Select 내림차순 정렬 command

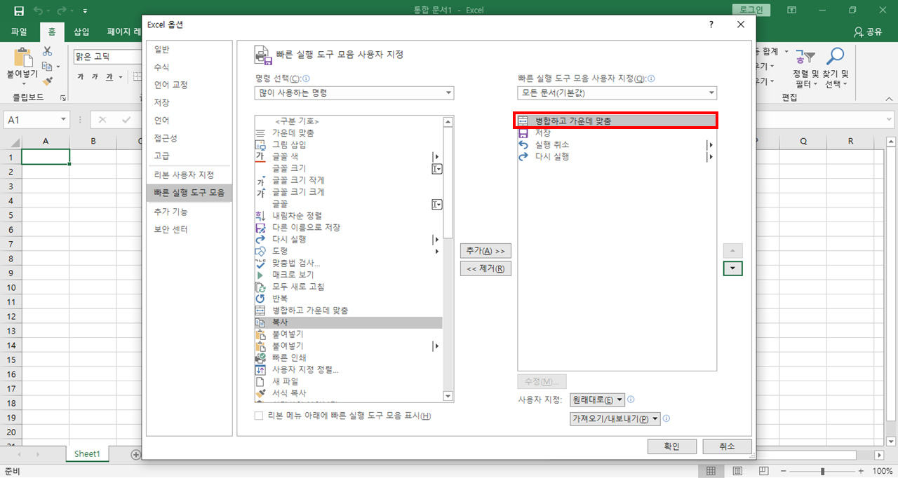tap(348, 216)
